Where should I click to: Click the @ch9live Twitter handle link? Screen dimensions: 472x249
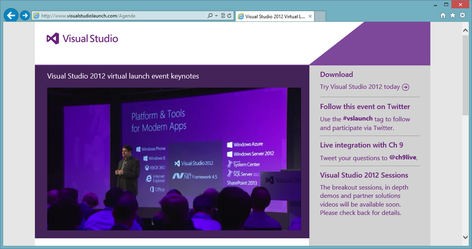tap(403, 157)
